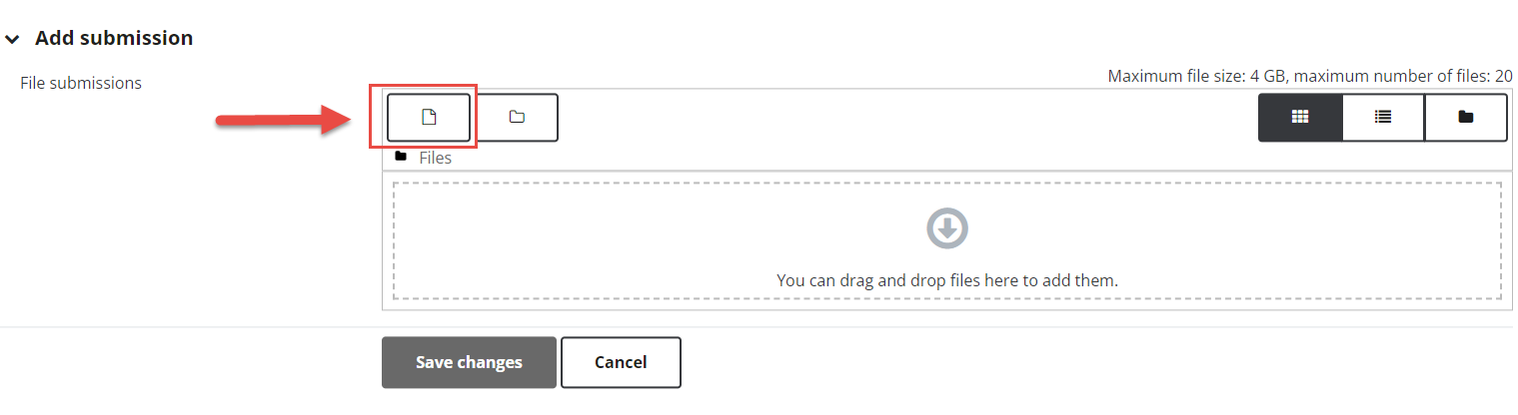The height and width of the screenshot is (415, 1518).
Task: Switch to folder tree view
Action: pyautogui.click(x=1466, y=118)
